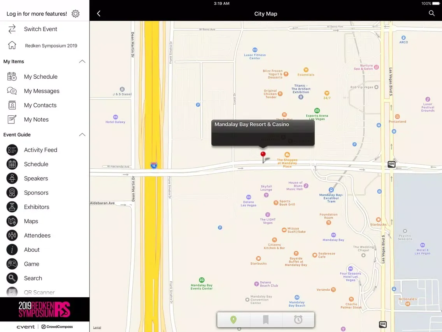442x332 pixels.
Task: Click the red map pin marker
Action: click(x=263, y=157)
